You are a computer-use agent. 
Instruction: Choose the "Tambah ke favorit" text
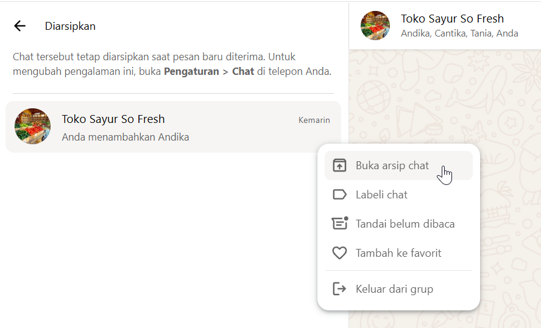click(x=398, y=253)
